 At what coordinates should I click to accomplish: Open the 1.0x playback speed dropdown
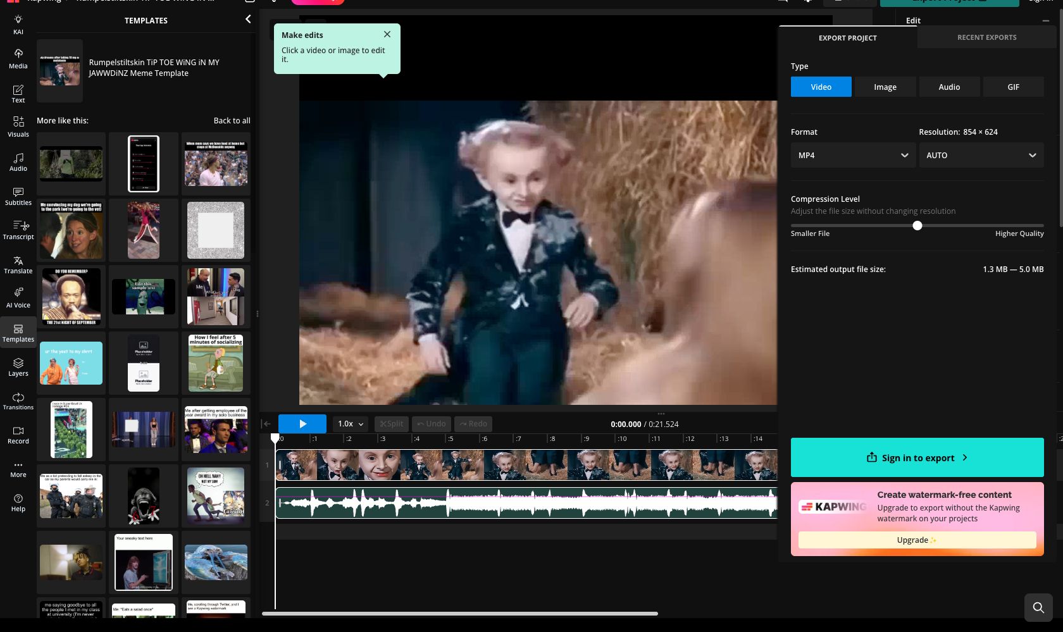pyautogui.click(x=351, y=424)
